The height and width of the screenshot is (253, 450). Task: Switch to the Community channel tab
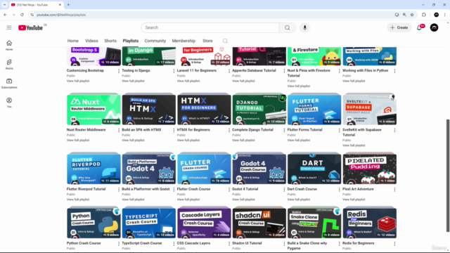(155, 41)
